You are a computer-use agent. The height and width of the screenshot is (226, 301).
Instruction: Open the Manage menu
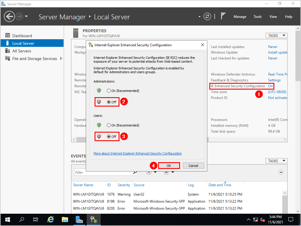(240, 17)
